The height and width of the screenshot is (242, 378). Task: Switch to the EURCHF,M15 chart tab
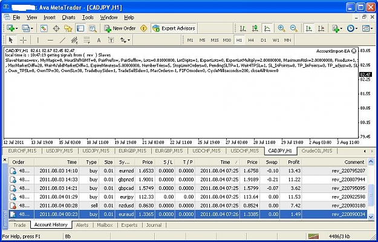22,151
